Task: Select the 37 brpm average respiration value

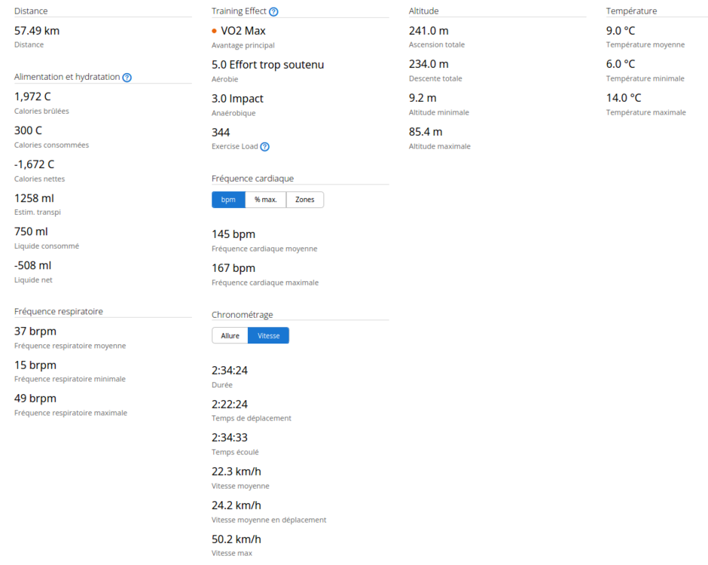Action: coord(35,331)
